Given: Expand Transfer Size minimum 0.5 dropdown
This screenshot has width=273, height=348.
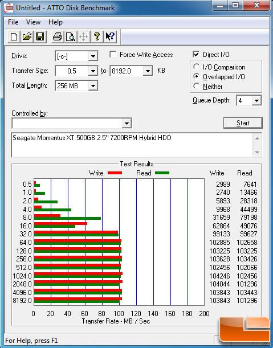Looking at the screenshot, I should click(x=93, y=71).
